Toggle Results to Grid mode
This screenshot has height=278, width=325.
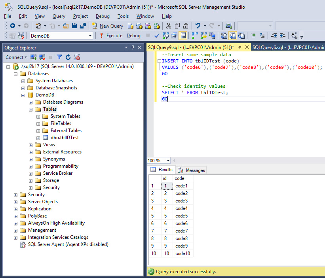[x=232, y=36]
